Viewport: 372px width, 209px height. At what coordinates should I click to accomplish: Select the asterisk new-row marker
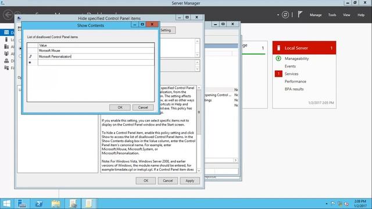[30, 63]
